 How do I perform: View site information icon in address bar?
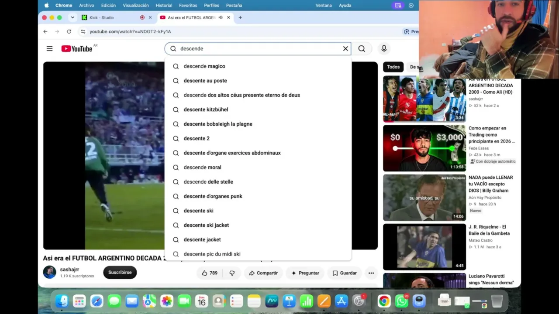click(83, 31)
